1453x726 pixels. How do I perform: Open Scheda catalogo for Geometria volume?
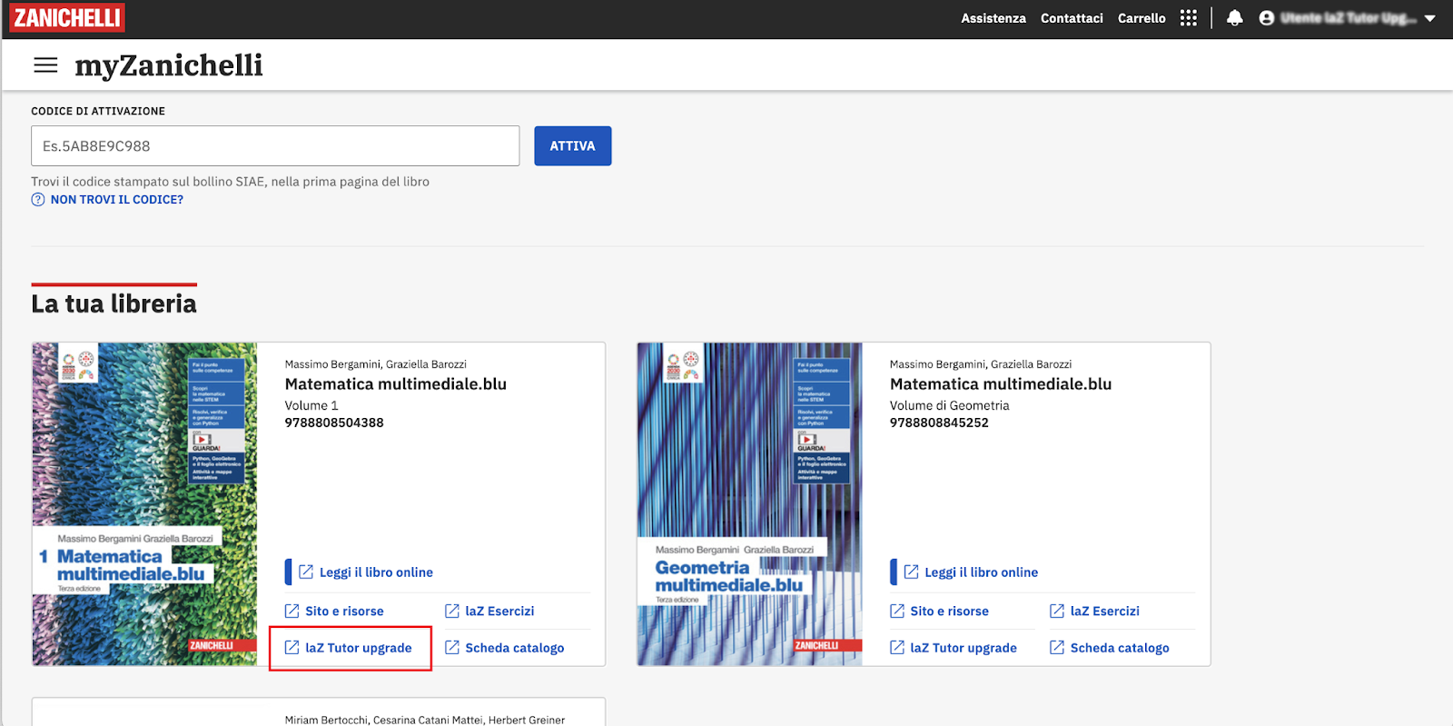tap(1110, 648)
